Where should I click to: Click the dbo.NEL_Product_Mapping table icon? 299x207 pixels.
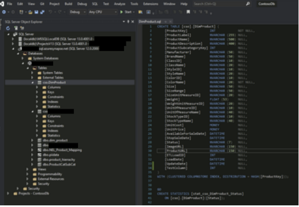tap(39, 150)
